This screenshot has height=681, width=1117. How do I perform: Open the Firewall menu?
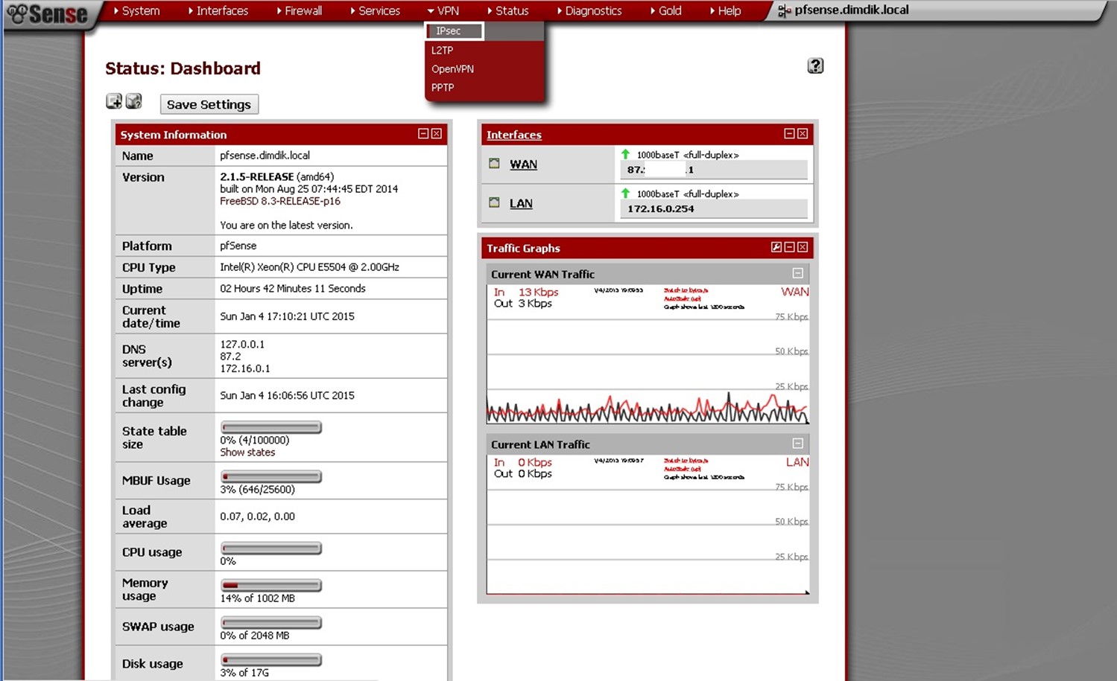point(300,11)
